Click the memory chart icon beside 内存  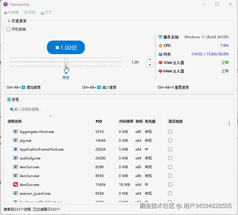click(x=160, y=54)
